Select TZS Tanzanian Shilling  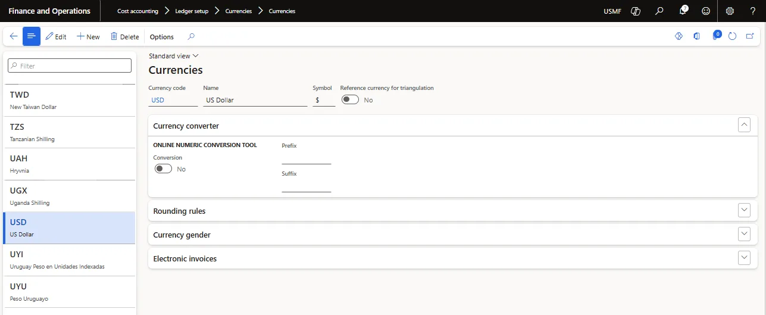69,132
